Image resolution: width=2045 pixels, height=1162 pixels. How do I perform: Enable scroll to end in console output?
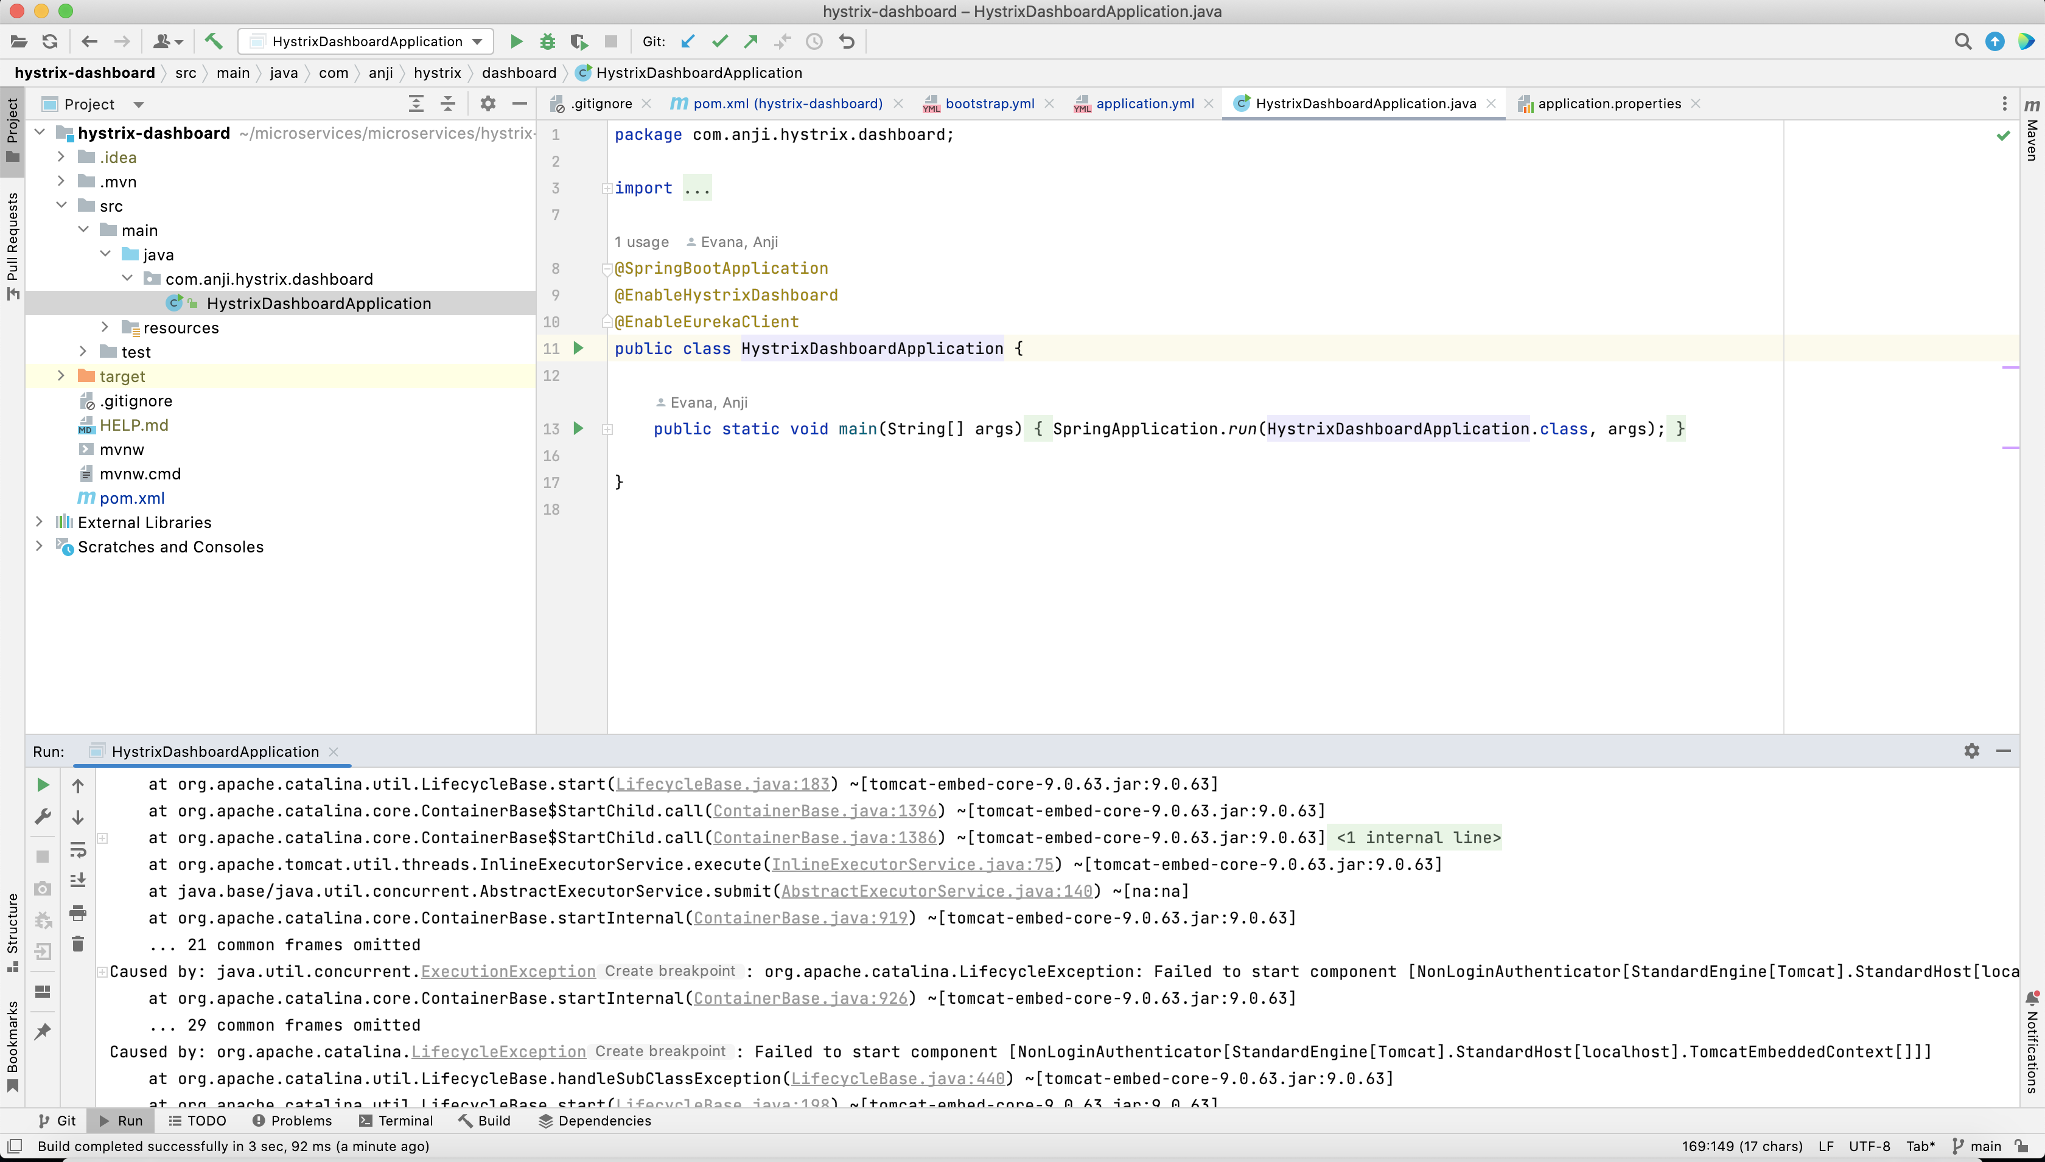(77, 880)
